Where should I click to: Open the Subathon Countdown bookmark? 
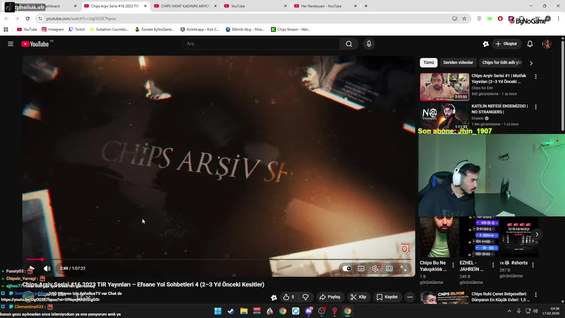109,30
